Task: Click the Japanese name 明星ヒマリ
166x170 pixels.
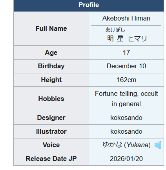Action: point(127,39)
